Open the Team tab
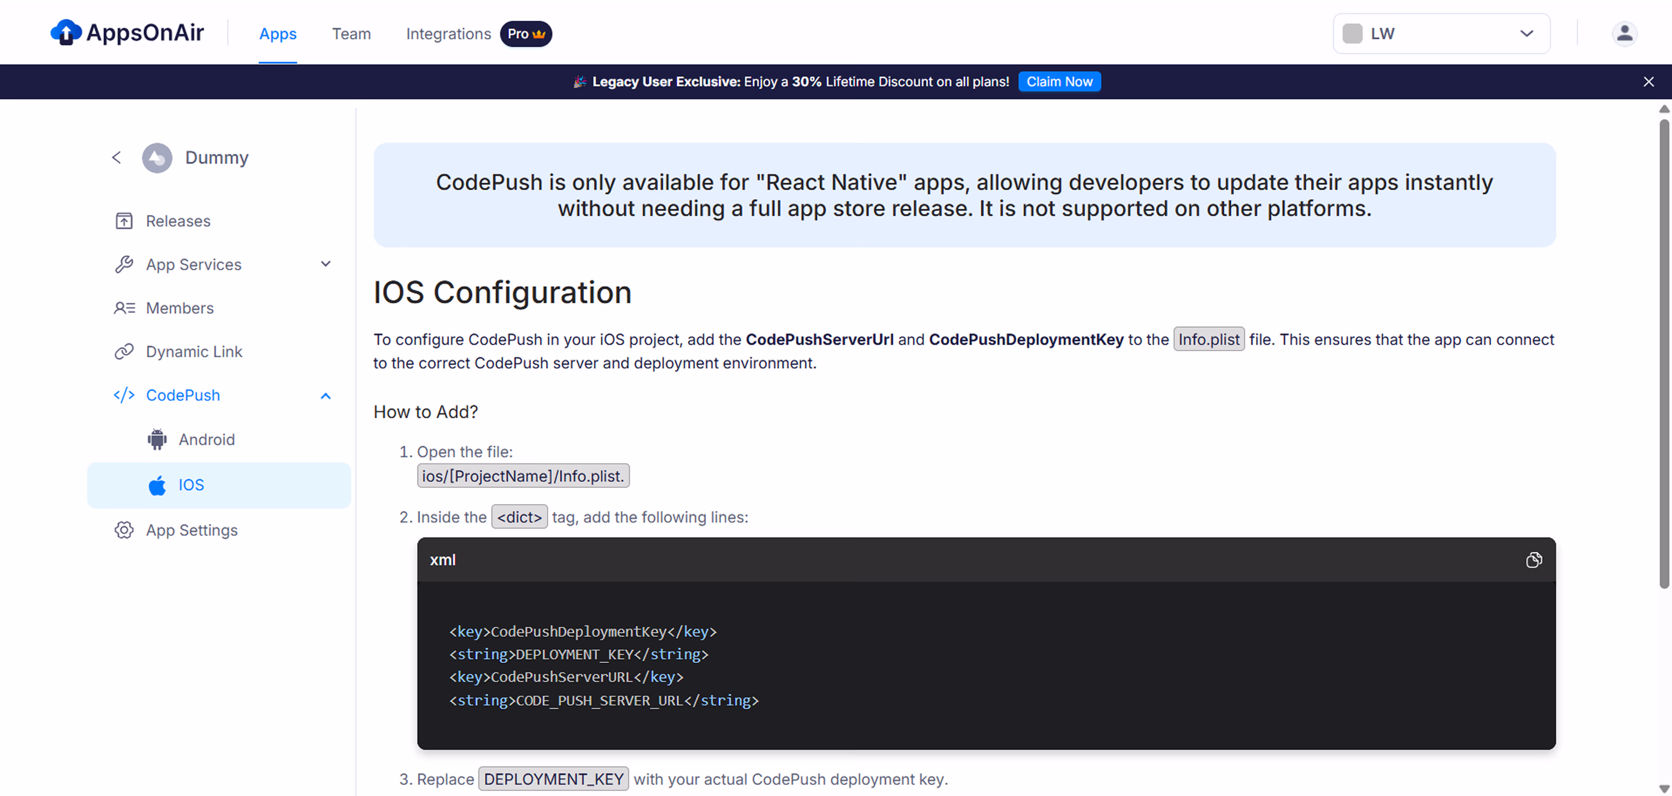 pyautogui.click(x=351, y=34)
